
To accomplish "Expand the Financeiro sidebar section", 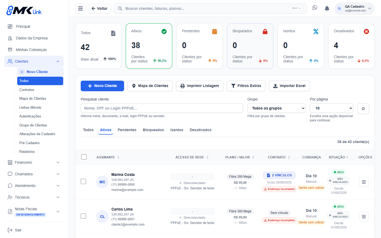I will (34, 162).
